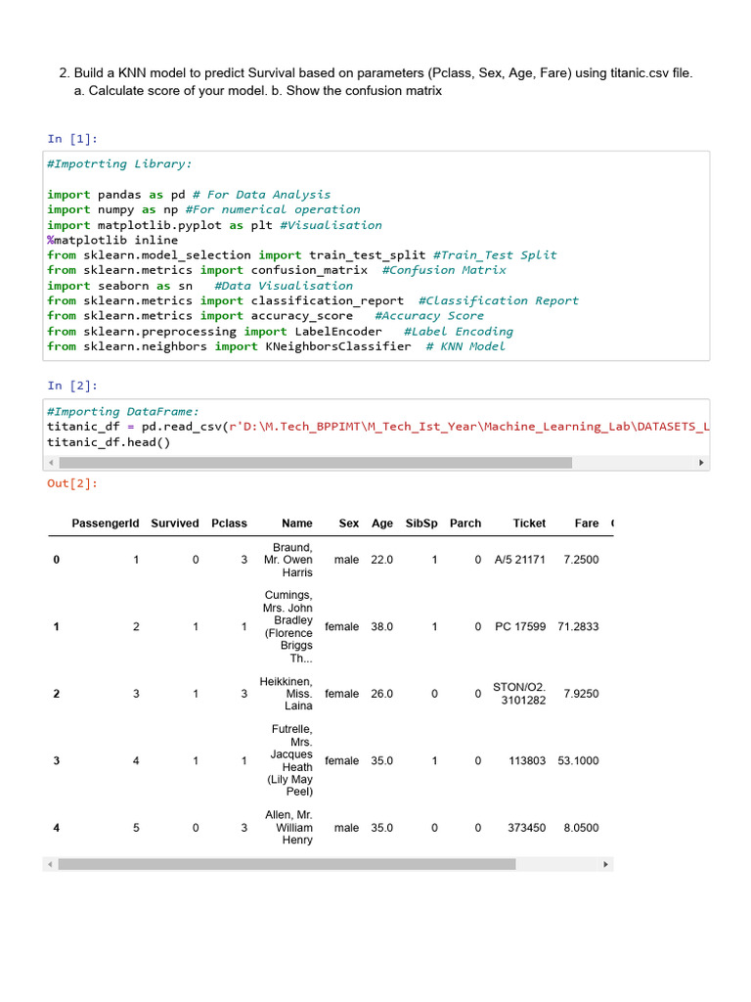Viewport: 751px width, 1002px height.
Task: Click the %matplotlib inline line
Action: (112, 241)
